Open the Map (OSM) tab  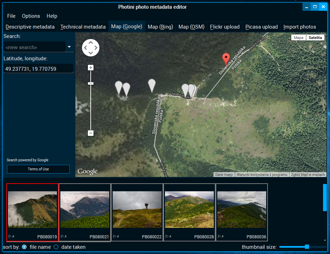click(192, 27)
